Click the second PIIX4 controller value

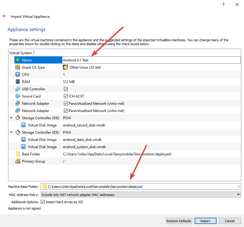pyautogui.click(x=67, y=132)
